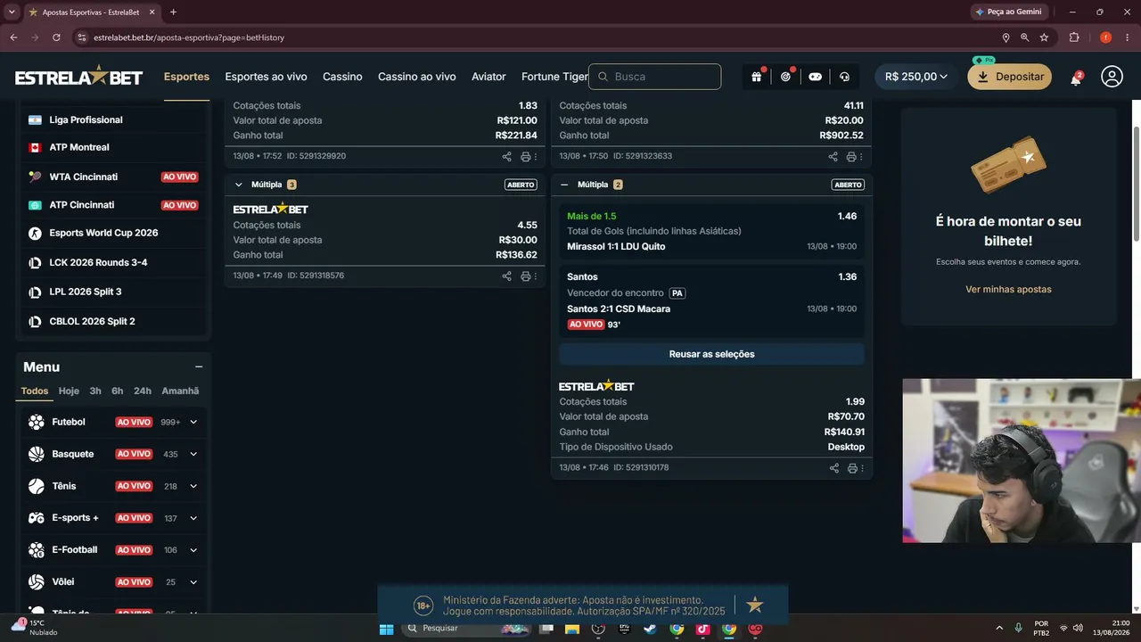The width and height of the screenshot is (1141, 642).
Task: Expand the Tênis category
Action: coord(193,486)
